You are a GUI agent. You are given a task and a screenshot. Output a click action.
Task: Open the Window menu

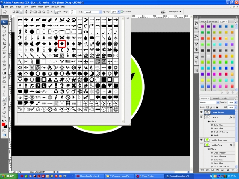tap(55, 6)
